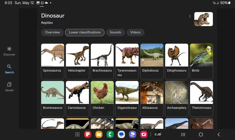Image resolution: width=235 pixels, height=140 pixels.
Task: Open the Tyrannosaurus rex card
Action: click(127, 61)
